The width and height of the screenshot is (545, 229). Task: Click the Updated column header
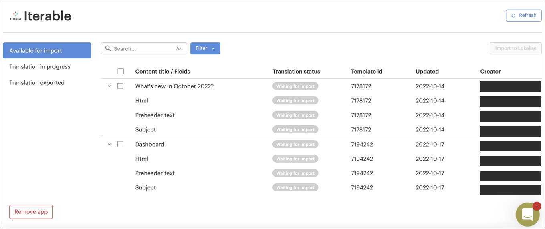pos(427,72)
